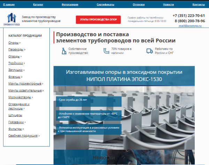Expand the arrow next to Фильтры
Viewport: 209px width, 165px height.
point(23,129)
